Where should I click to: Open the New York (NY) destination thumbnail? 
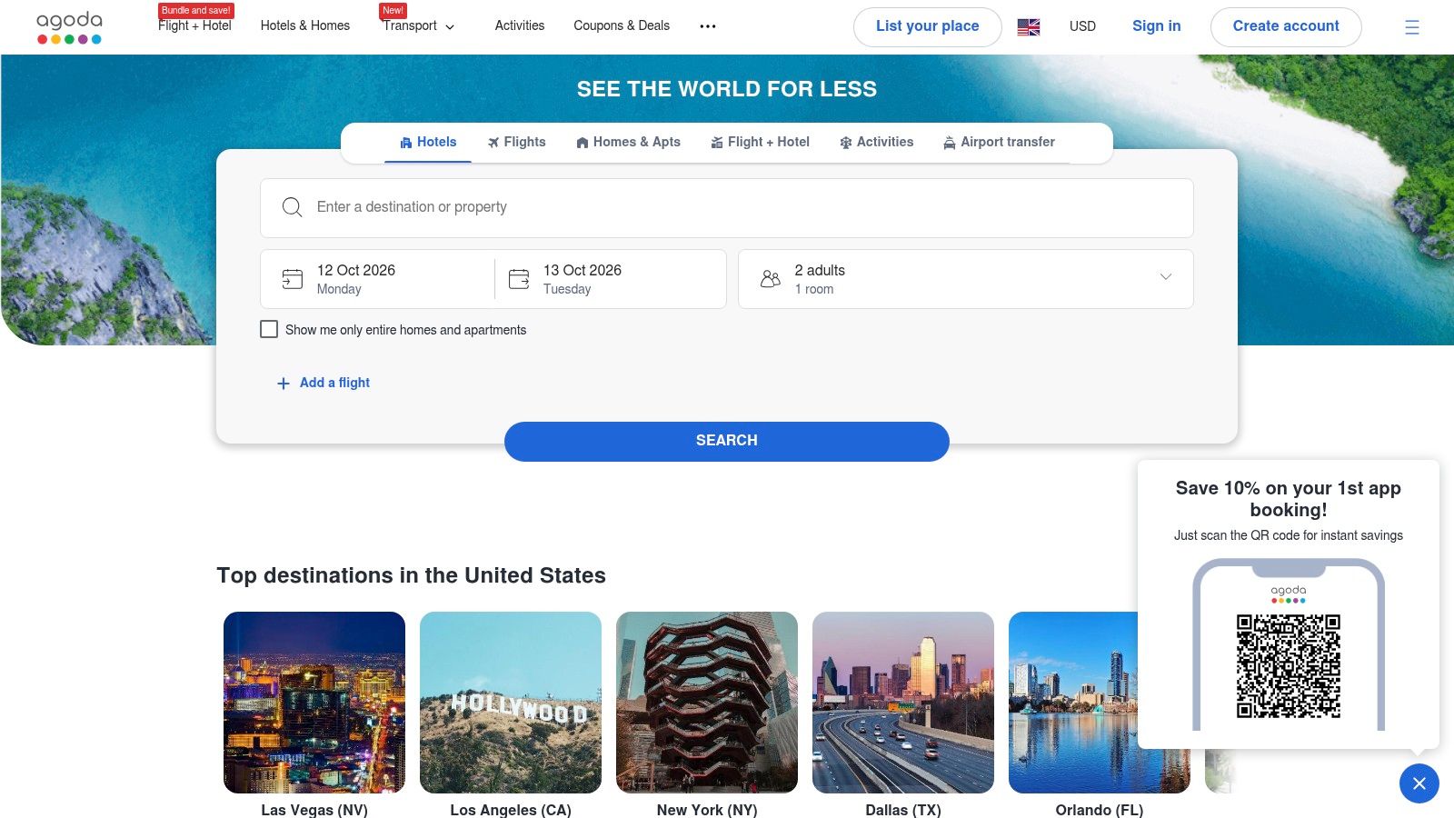coord(707,703)
